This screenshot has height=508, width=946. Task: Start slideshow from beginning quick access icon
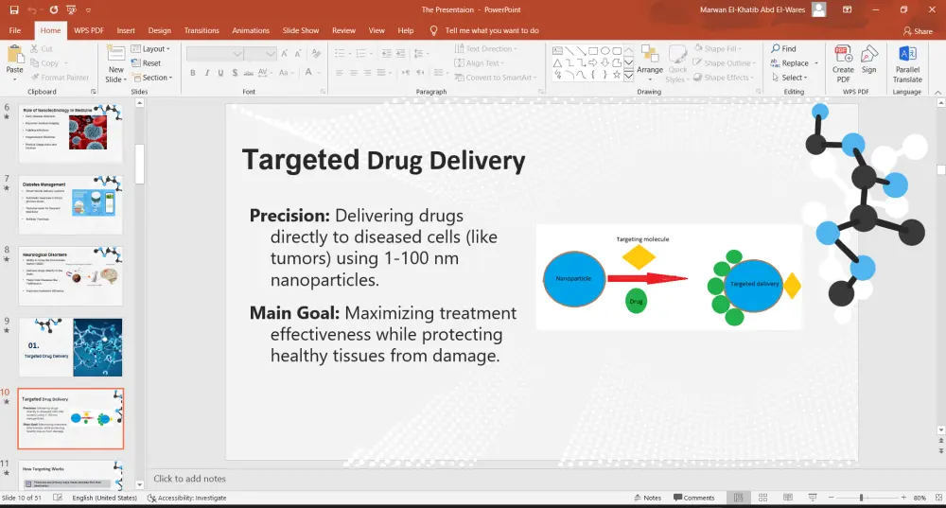coord(72,9)
